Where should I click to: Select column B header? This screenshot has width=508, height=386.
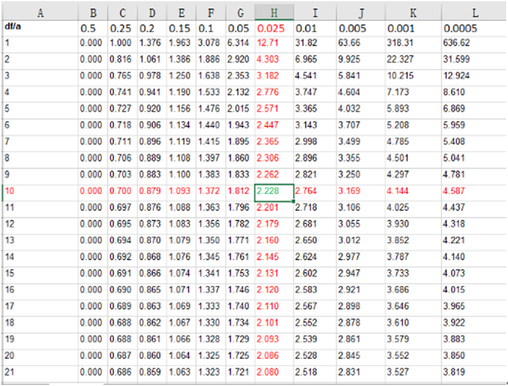[92, 13]
